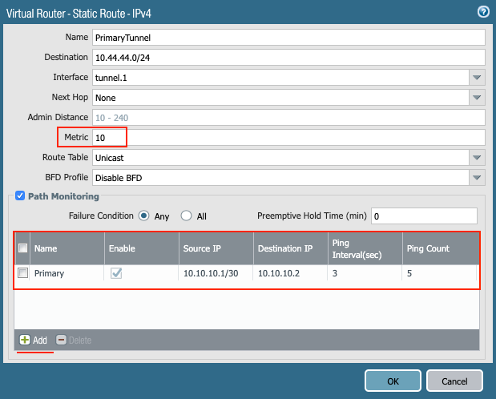Open the Next Hop dropdown
This screenshot has height=399, width=496.
[477, 97]
